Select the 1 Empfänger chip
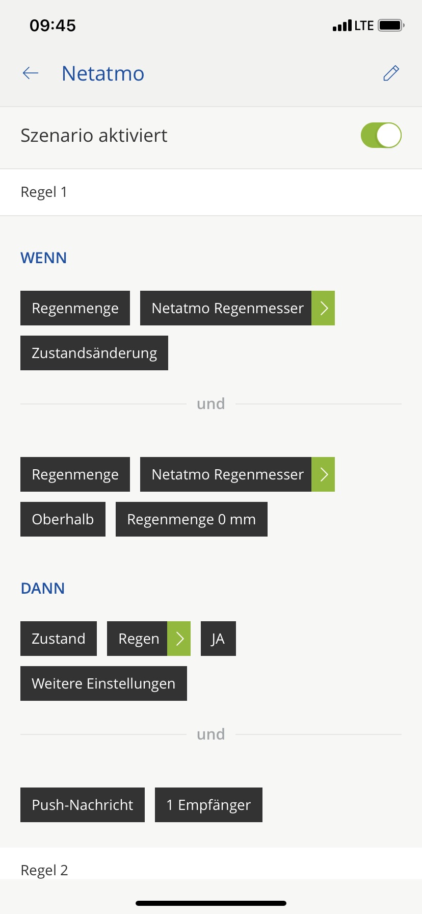This screenshot has width=422, height=914. pyautogui.click(x=208, y=805)
